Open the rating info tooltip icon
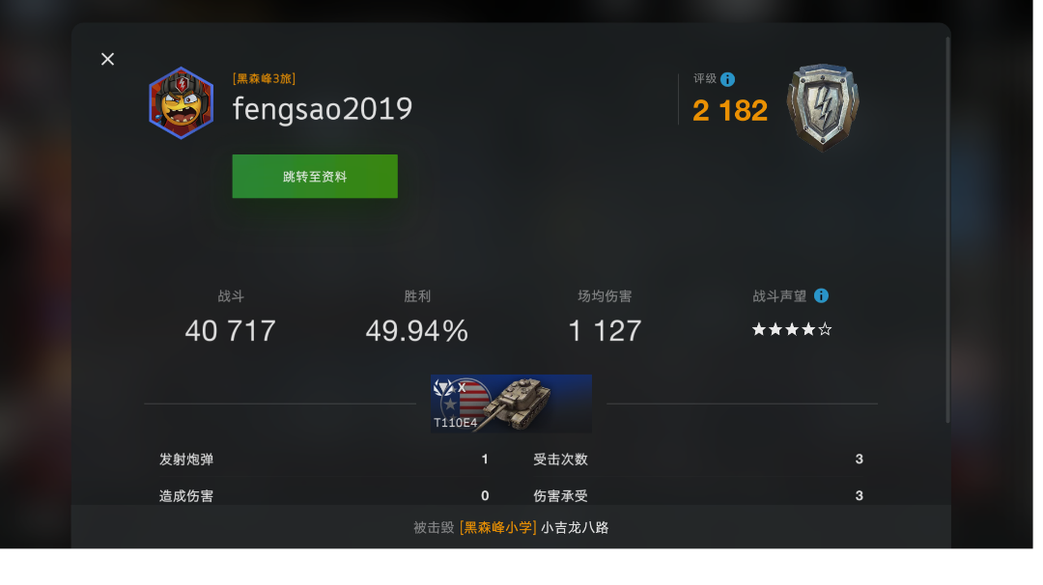The width and height of the screenshot is (1043, 585). point(728,79)
